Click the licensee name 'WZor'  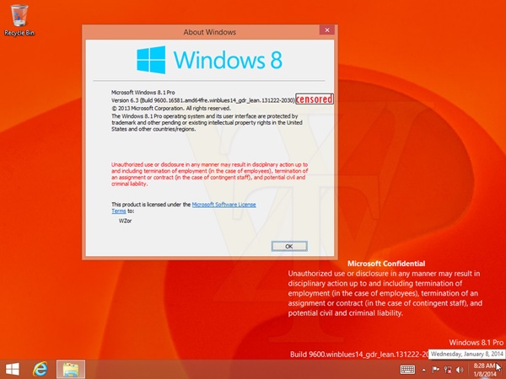pyautogui.click(x=125, y=221)
